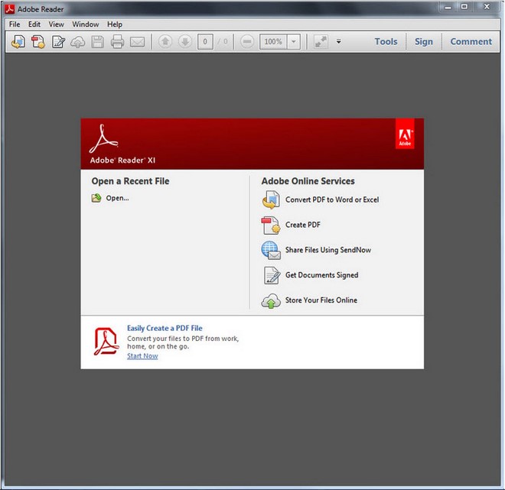Select Store Your Files Online

click(x=321, y=300)
